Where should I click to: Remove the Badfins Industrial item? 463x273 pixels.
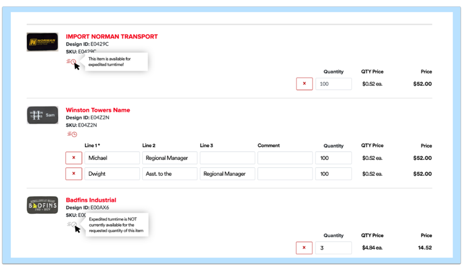coord(304,248)
